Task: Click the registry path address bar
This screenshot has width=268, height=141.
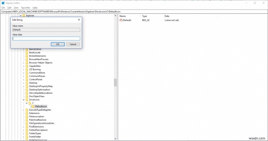Action: [134, 12]
